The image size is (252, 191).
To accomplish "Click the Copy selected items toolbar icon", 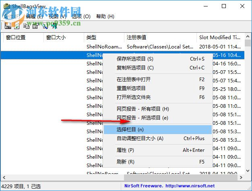I will (x=26, y=26).
